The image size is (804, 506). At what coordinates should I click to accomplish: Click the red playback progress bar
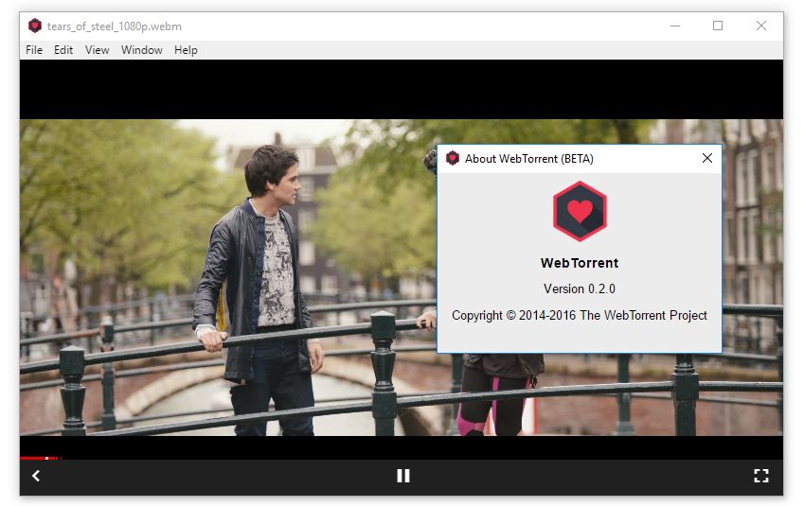pos(41,458)
